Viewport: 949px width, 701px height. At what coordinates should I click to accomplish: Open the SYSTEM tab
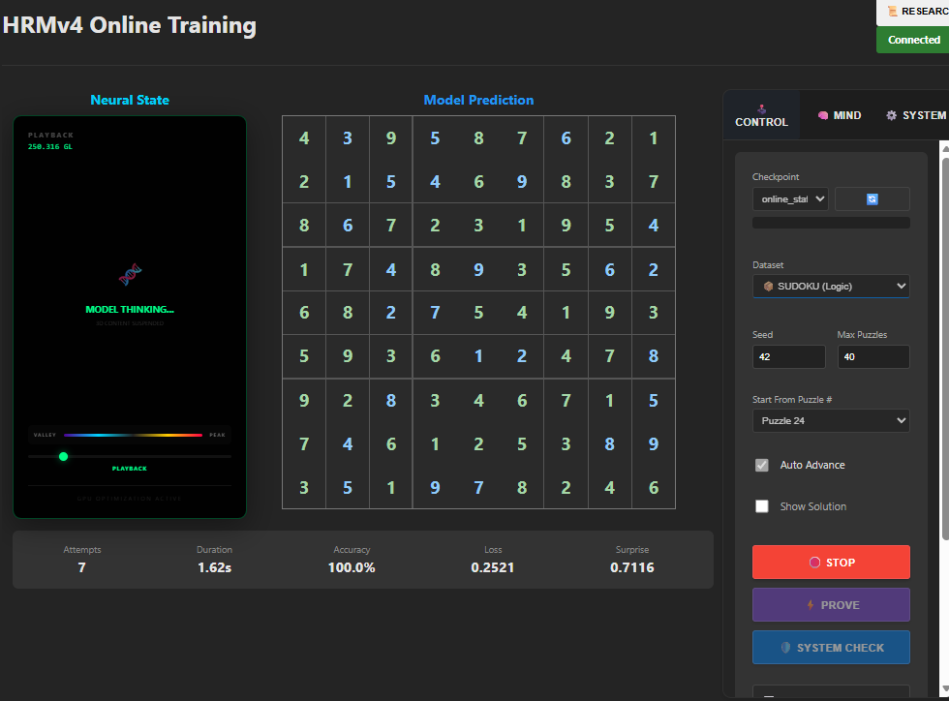(916, 115)
